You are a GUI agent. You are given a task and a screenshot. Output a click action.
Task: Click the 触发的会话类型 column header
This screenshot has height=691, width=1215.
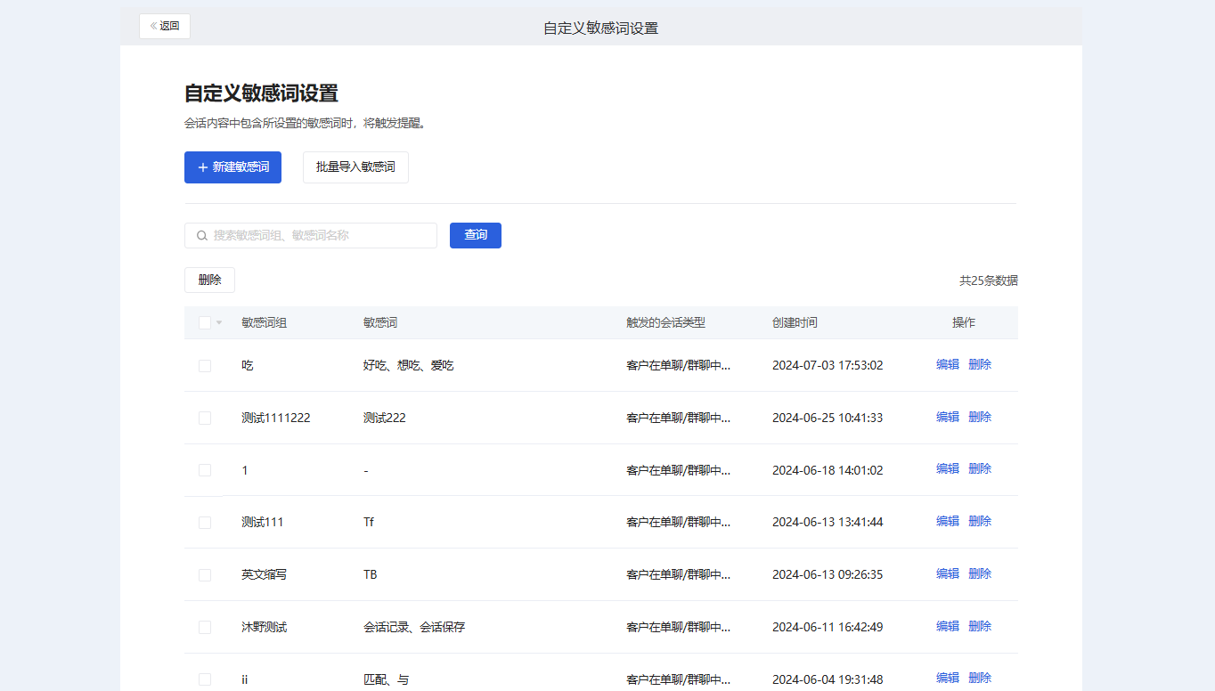pyautogui.click(x=665, y=322)
